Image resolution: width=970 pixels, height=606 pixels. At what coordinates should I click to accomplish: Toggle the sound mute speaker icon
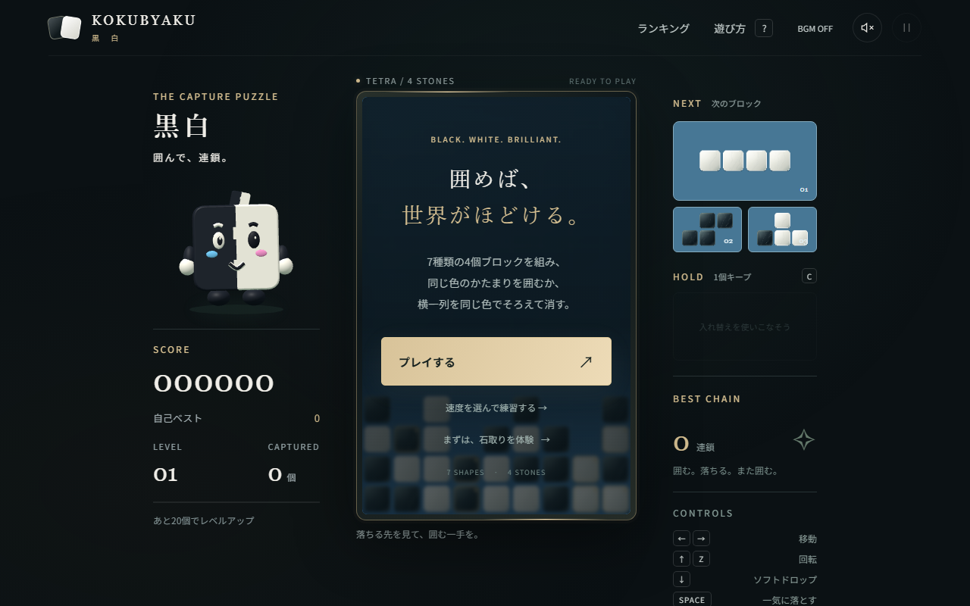[867, 28]
